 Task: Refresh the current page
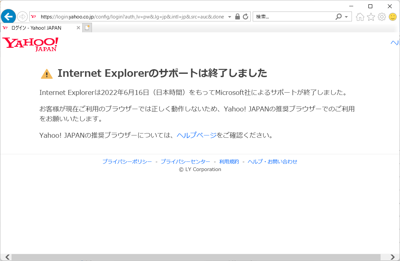245,16
